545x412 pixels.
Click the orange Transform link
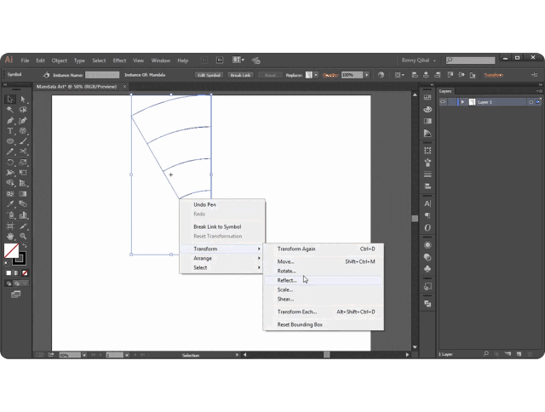pyautogui.click(x=493, y=75)
